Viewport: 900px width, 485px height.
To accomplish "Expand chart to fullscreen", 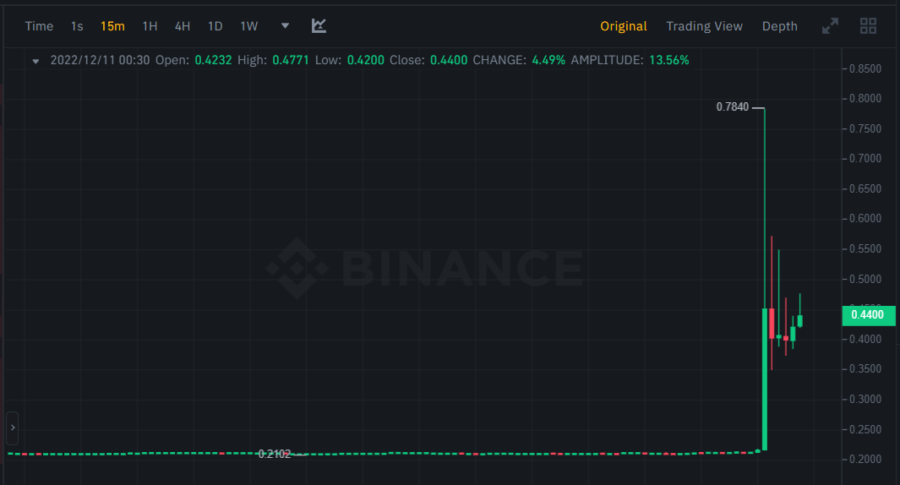I will pos(830,26).
